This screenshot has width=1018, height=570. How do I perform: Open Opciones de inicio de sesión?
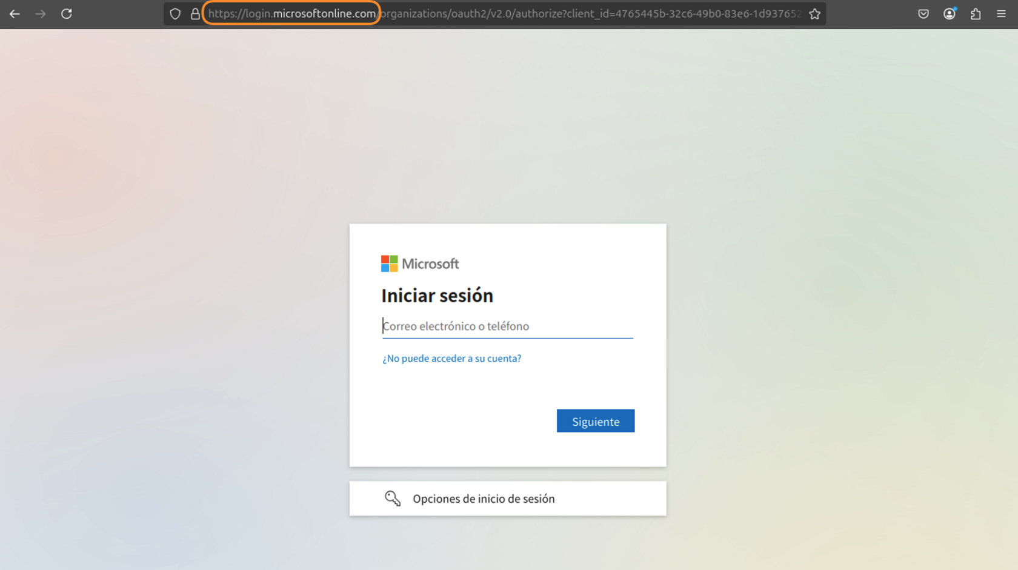[x=508, y=499]
